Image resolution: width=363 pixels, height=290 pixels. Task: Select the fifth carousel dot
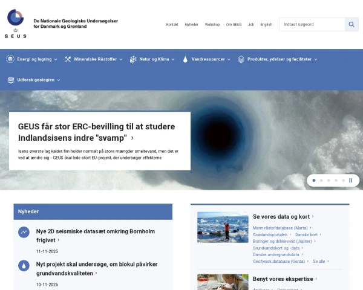click(x=343, y=181)
